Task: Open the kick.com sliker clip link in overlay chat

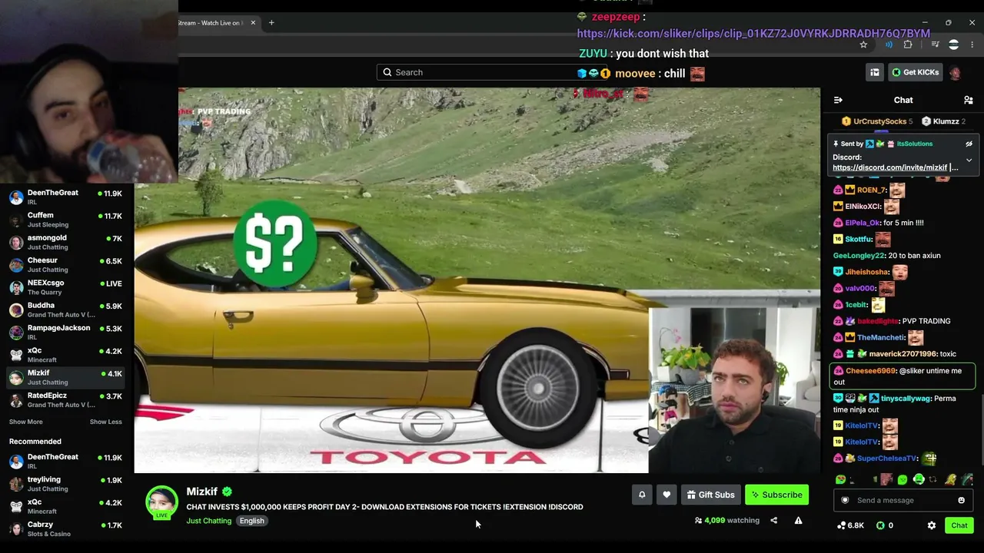Action: 753,34
